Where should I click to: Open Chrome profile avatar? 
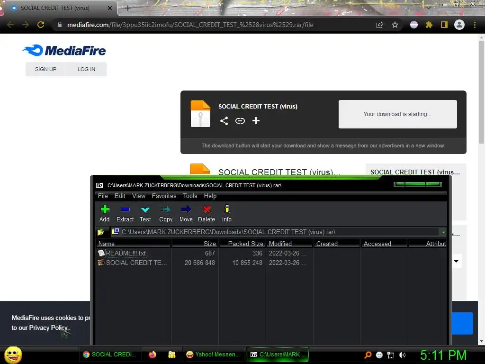tap(459, 25)
